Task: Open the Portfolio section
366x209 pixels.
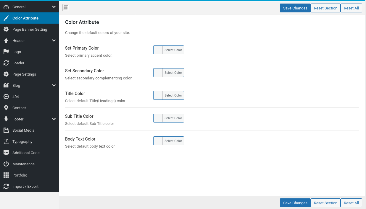Action: [x=29, y=175]
